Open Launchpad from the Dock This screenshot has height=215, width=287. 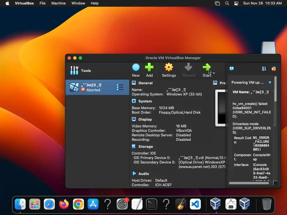pos(34,204)
